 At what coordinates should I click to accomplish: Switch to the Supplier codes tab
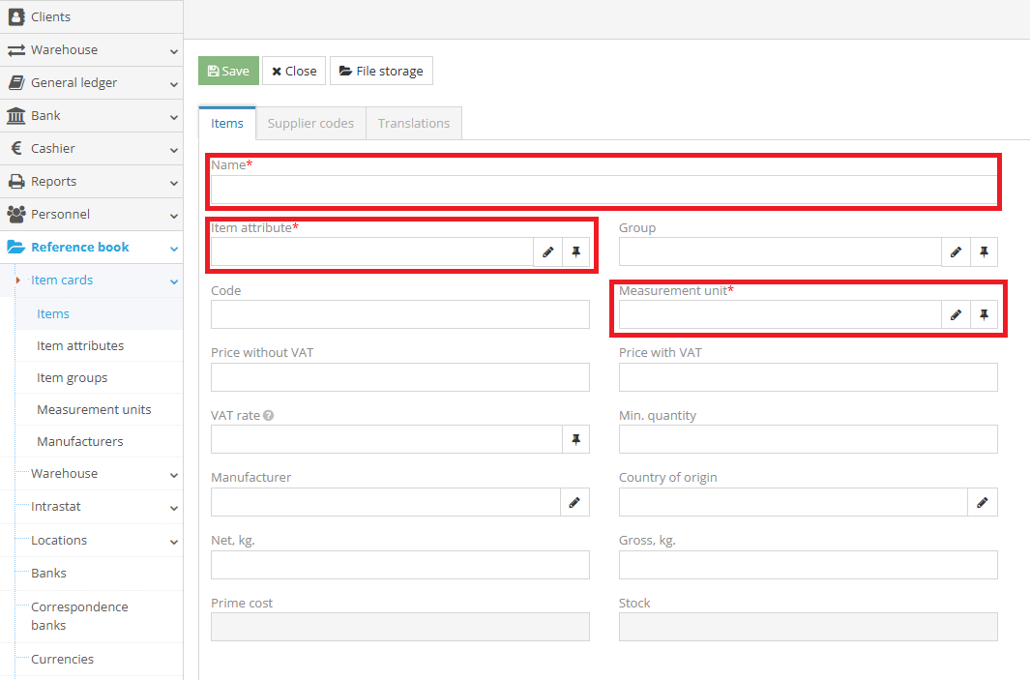click(x=310, y=124)
